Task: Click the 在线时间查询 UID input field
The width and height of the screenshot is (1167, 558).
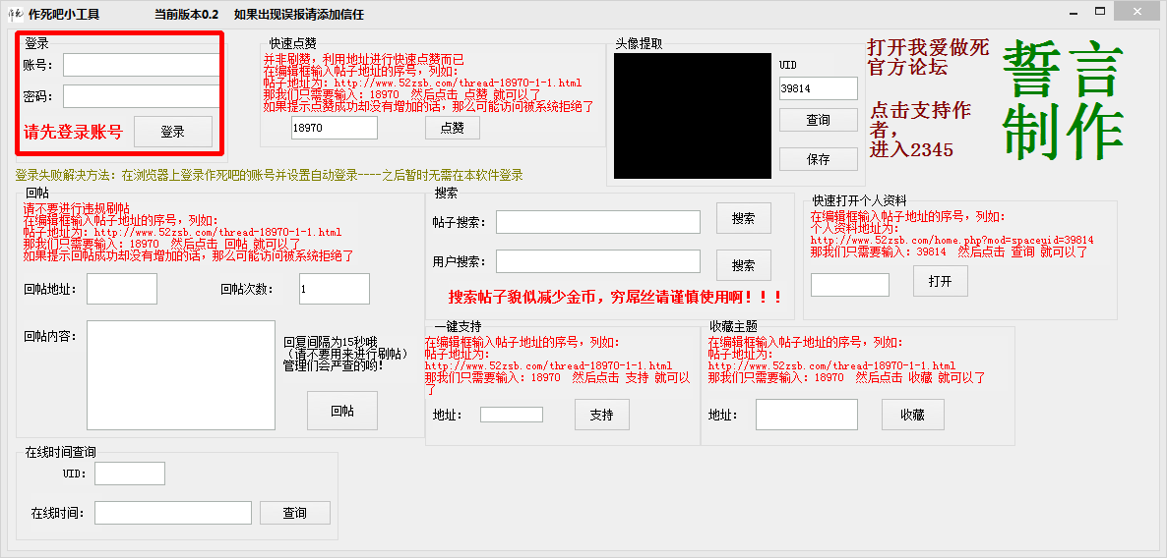Action: pos(130,474)
